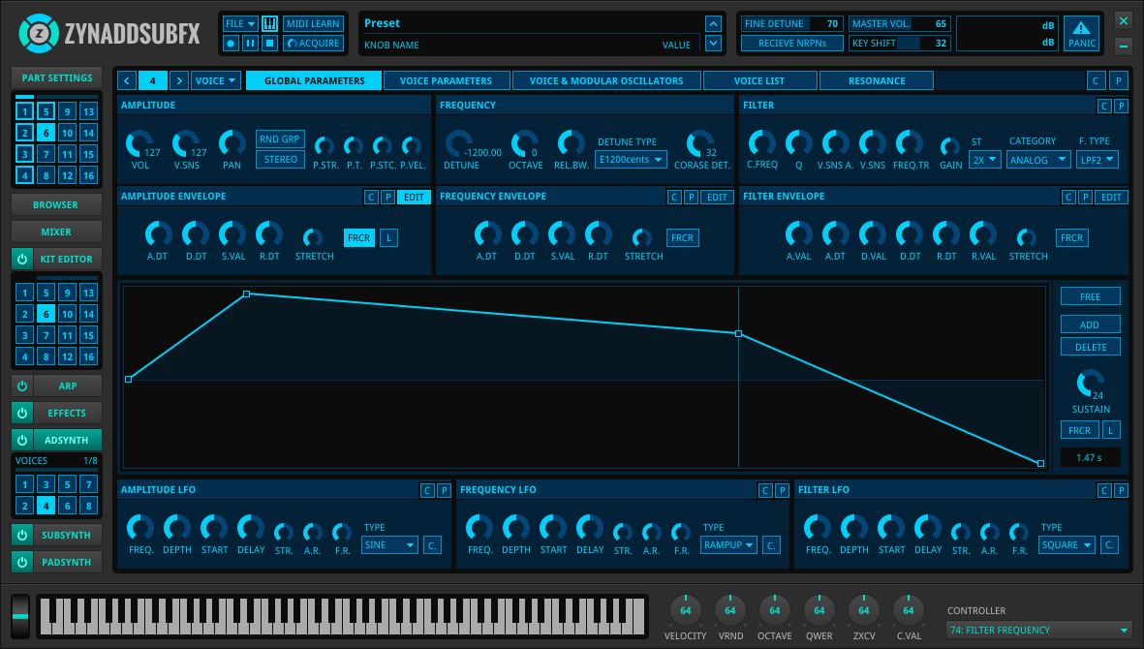Open the detune type E1200cents dropdown

[x=632, y=159]
